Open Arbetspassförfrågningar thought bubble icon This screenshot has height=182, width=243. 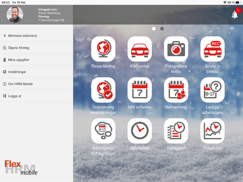(x=103, y=131)
